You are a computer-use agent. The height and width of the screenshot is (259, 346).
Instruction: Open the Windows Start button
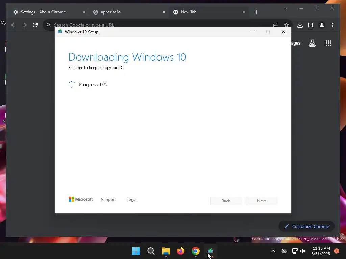(x=136, y=251)
